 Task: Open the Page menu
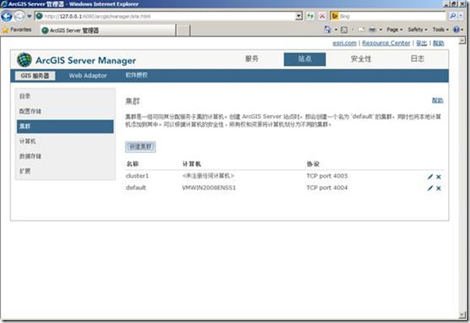tap(395, 30)
